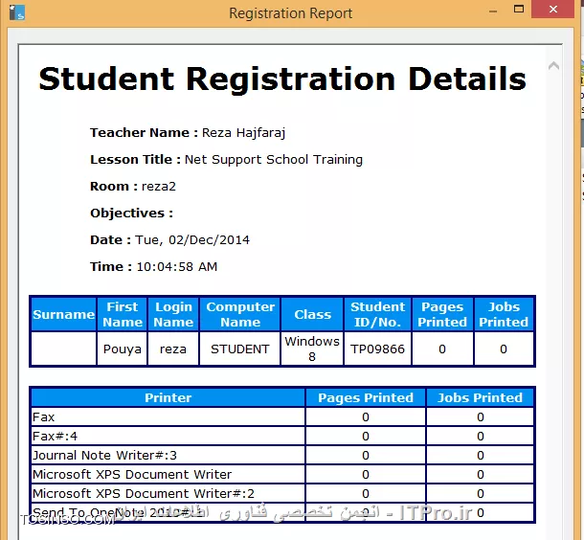Click the Fax#:4 printer row
Viewport: 584px width, 540px height.
(x=282, y=436)
